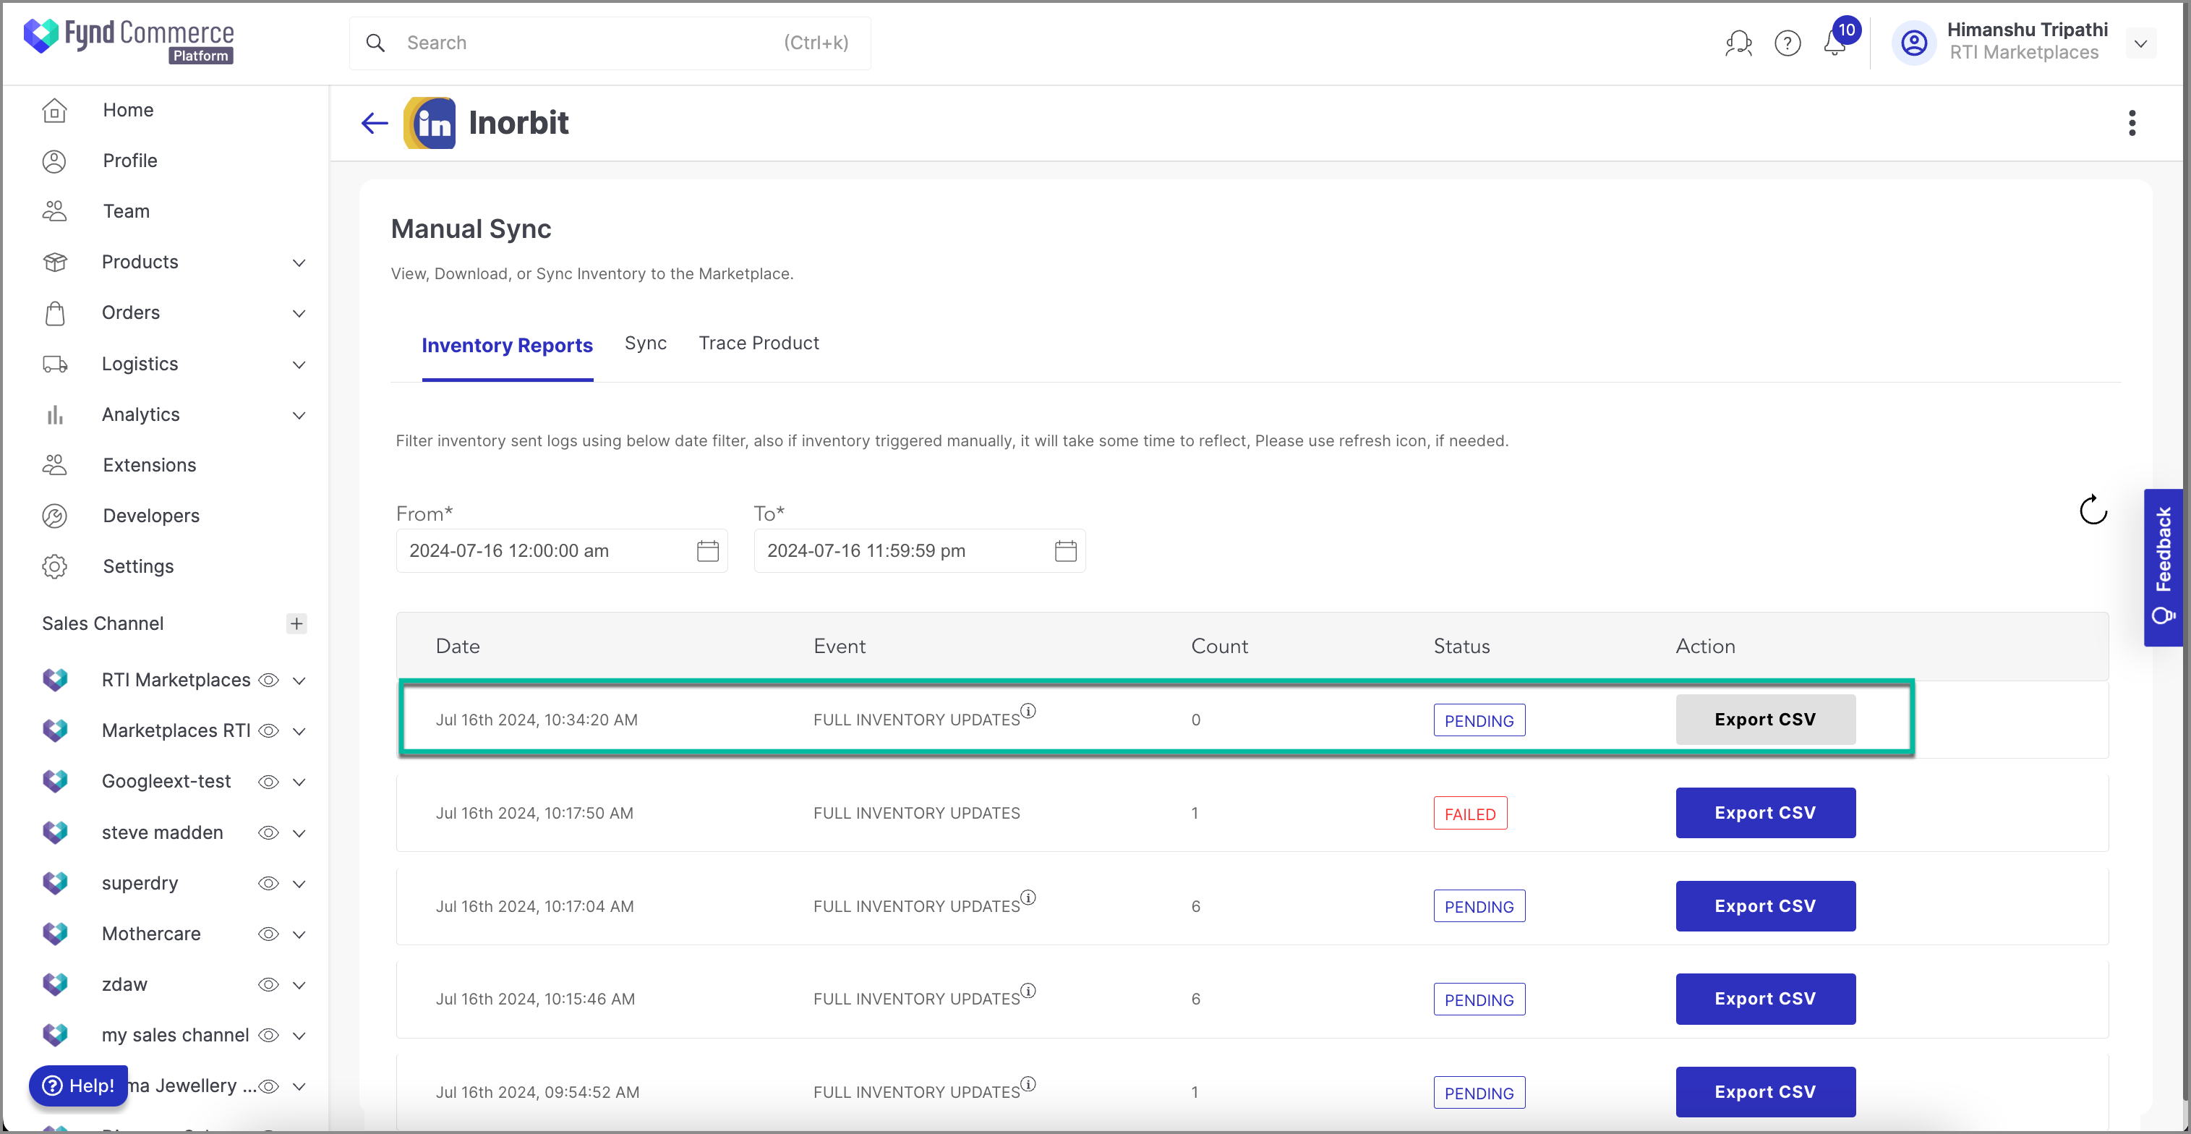Toggle visibility eye for superdry

(x=268, y=883)
